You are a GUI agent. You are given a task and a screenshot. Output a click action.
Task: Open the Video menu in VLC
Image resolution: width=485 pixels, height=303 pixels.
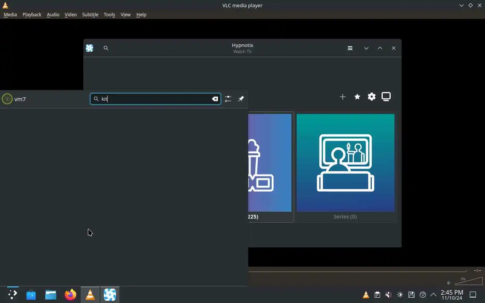(70, 14)
